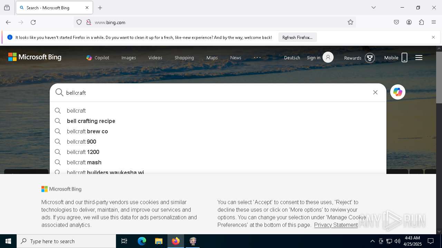This screenshot has height=248, width=442.
Task: Expand the more options ellipsis in Bing header
Action: pos(257,58)
